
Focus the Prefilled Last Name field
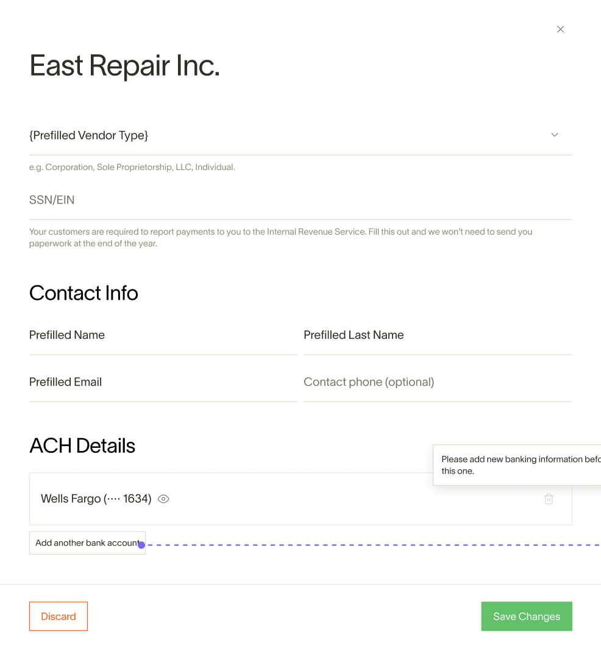tap(436, 335)
